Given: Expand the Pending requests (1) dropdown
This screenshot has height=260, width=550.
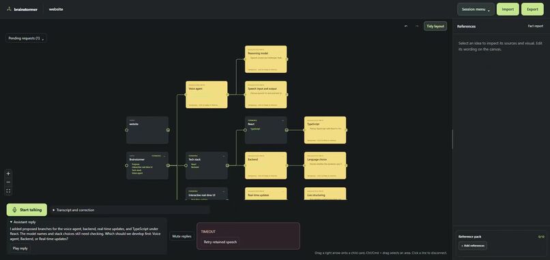Looking at the screenshot, I should (x=26, y=38).
